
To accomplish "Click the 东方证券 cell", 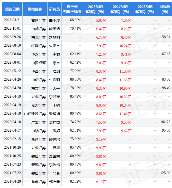I will click(x=39, y=88).
